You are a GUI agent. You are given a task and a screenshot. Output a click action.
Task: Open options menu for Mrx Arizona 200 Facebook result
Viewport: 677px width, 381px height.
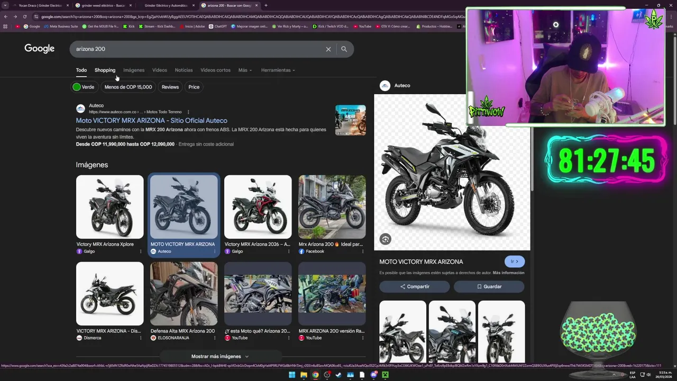(363, 251)
